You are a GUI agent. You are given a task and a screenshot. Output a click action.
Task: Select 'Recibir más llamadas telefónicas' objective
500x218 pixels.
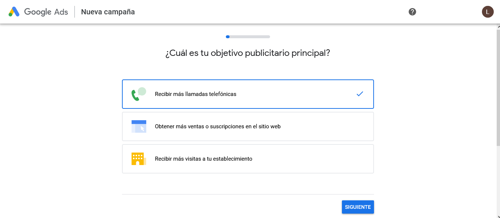(x=248, y=94)
